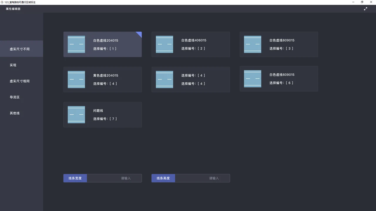Click the 选择编号：[ 2 ] text
Screen dimensions: 376x211
[193, 49]
